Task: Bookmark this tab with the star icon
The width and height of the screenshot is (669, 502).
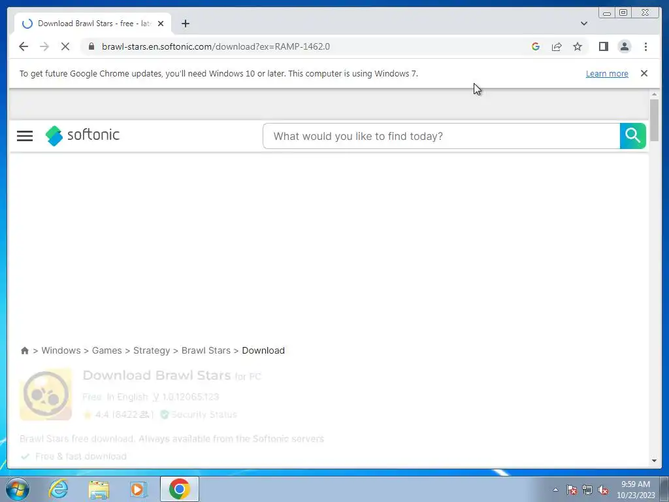Action: (578, 46)
